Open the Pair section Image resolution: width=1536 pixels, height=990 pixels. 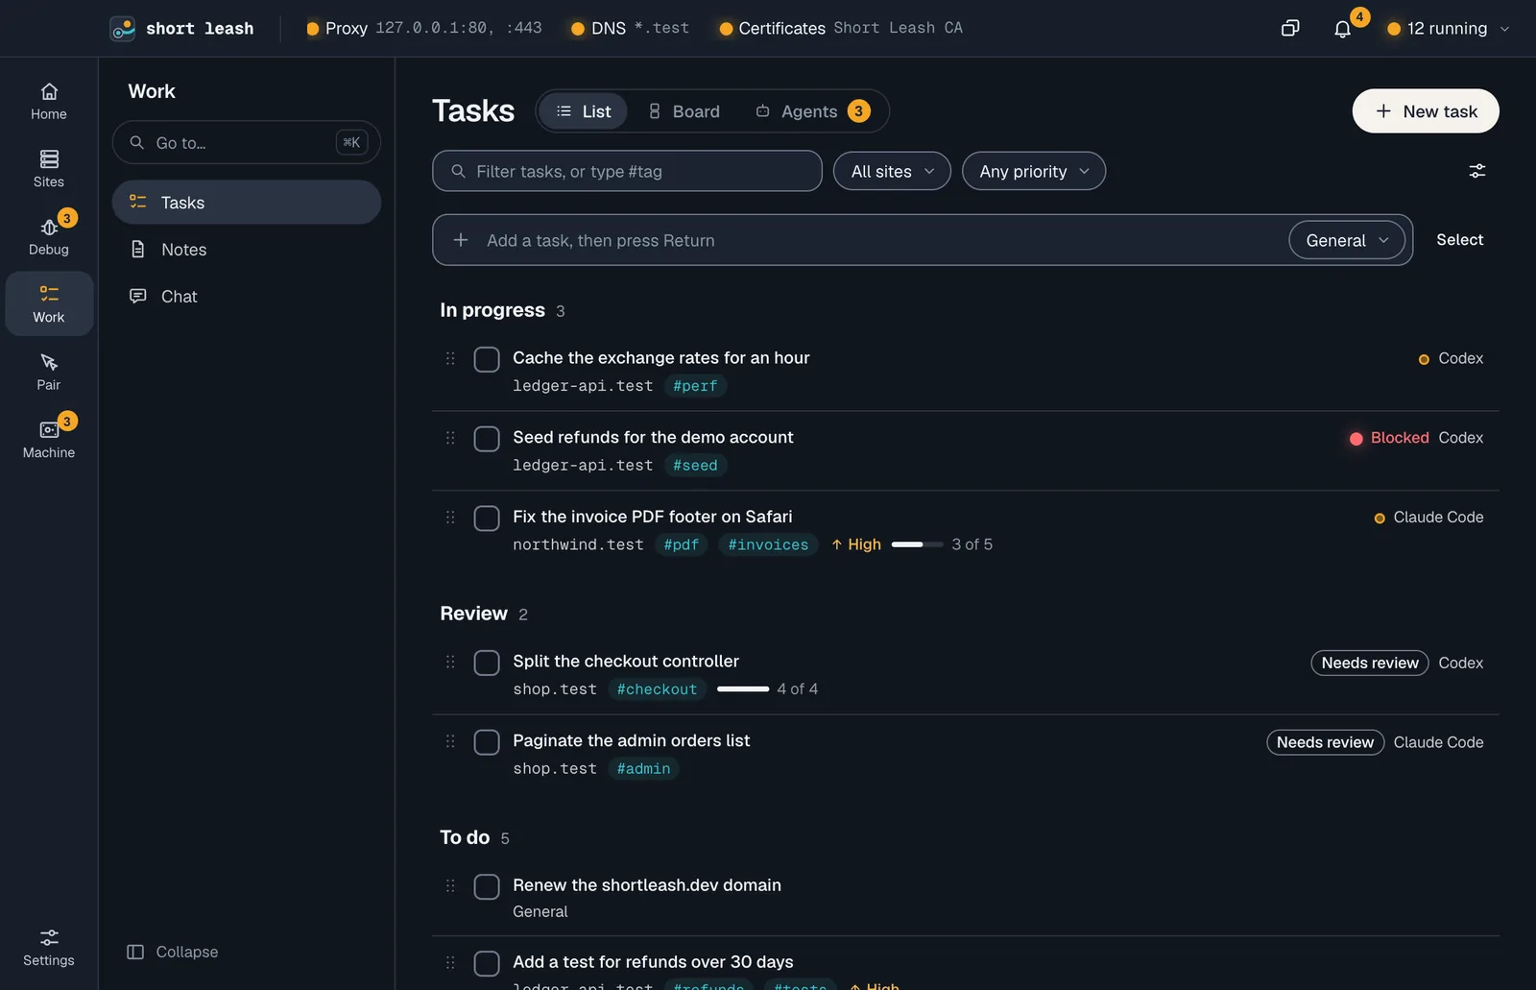tap(49, 372)
